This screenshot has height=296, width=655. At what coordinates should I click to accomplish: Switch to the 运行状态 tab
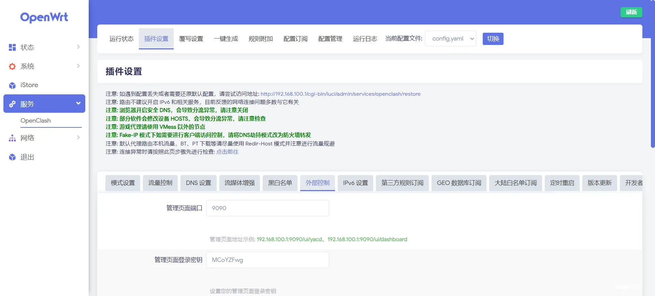[121, 39]
